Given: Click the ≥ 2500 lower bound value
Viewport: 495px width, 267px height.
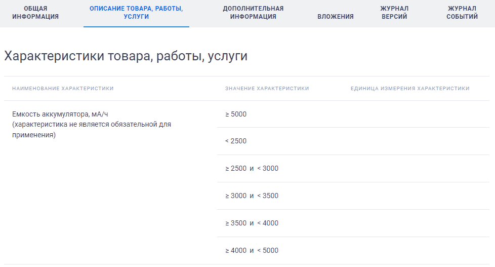Looking at the screenshot, I should (x=236, y=168).
